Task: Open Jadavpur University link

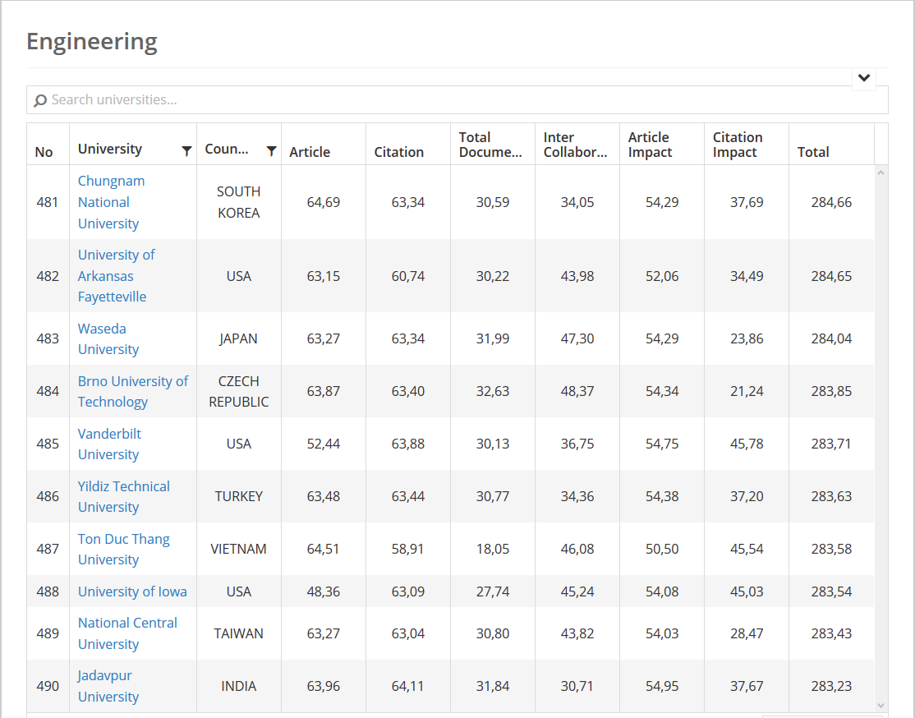Action: tap(108, 686)
